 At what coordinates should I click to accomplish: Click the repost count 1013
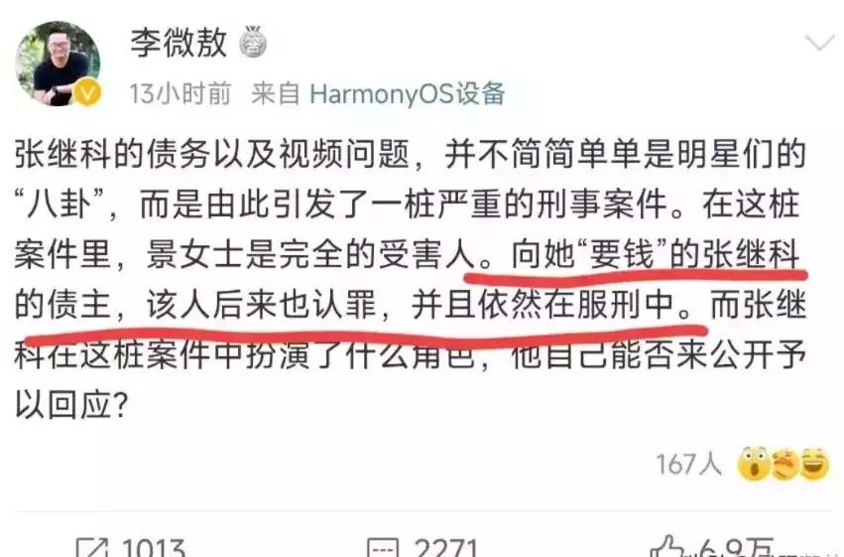click(154, 547)
